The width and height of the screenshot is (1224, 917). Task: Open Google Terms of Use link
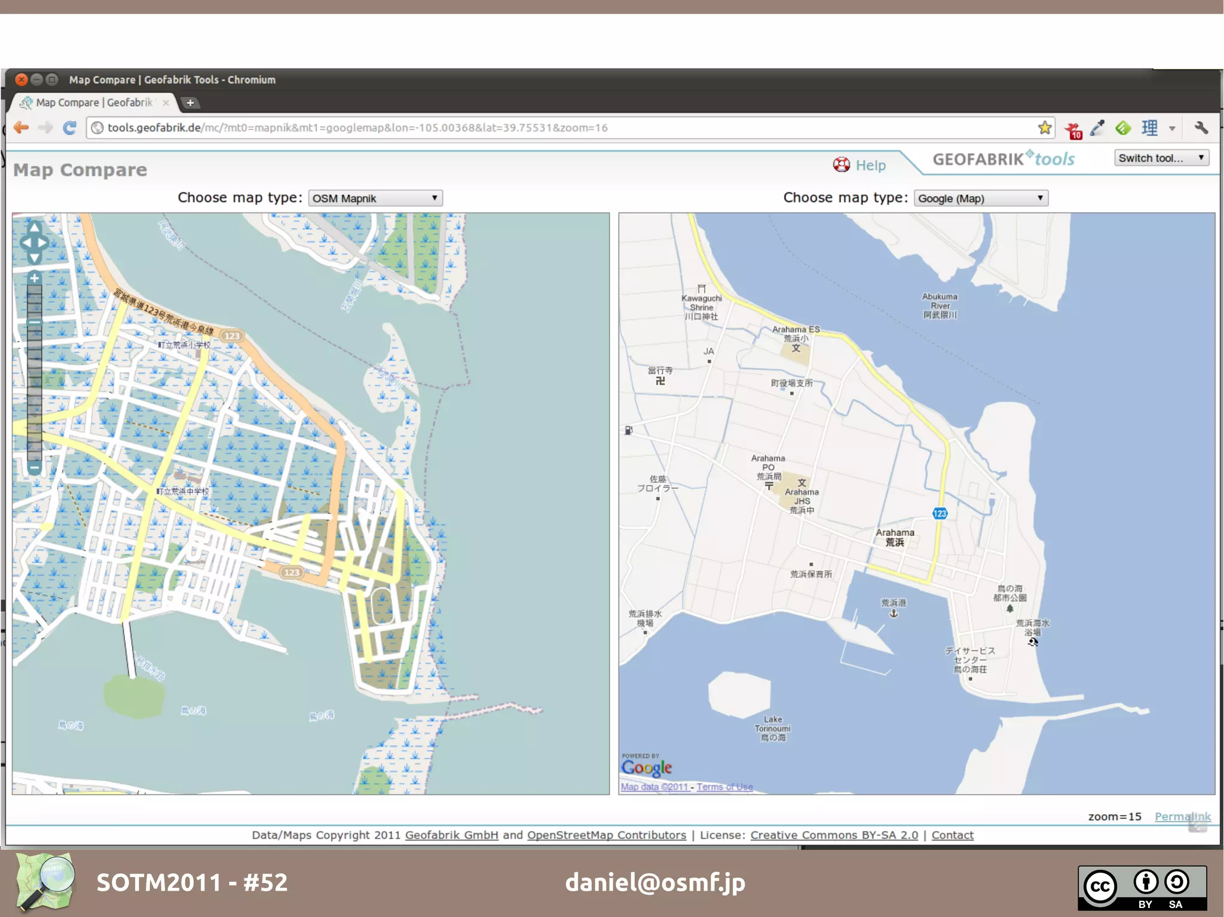724,787
